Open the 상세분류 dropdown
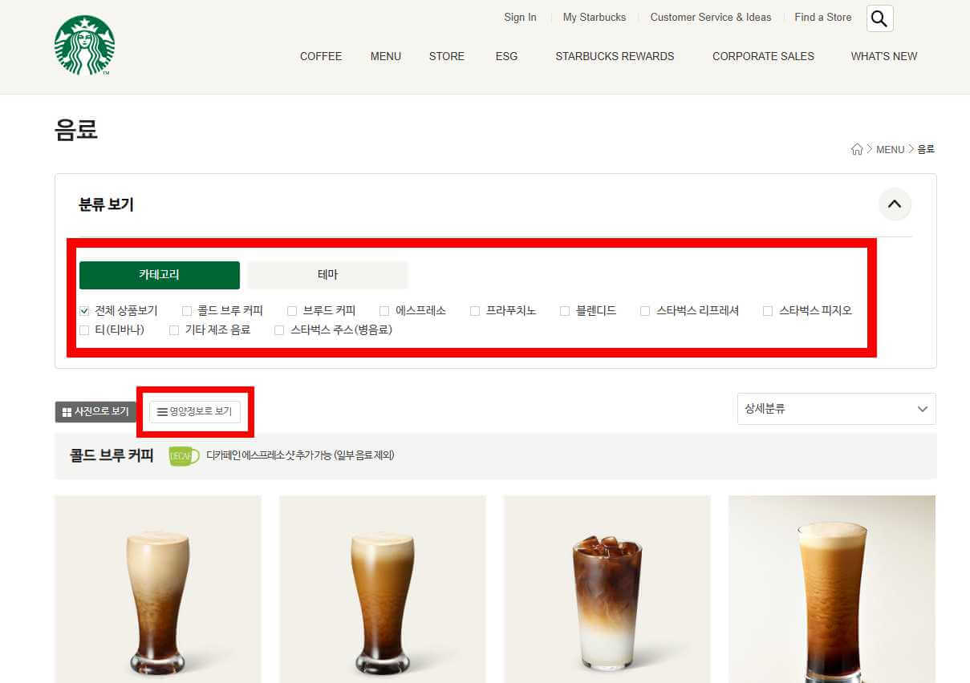Image resolution: width=970 pixels, height=683 pixels. pos(836,409)
